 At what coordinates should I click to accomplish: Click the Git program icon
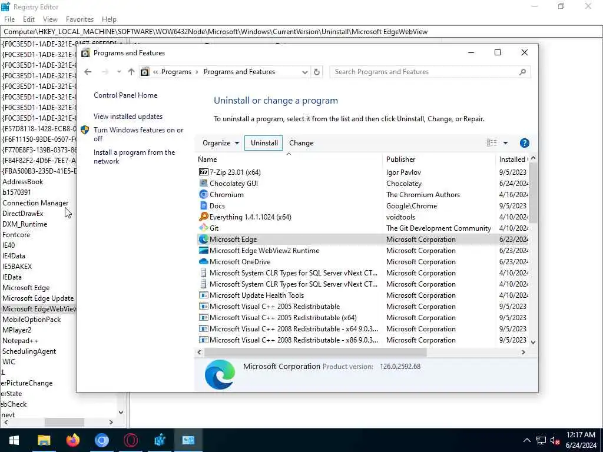203,228
